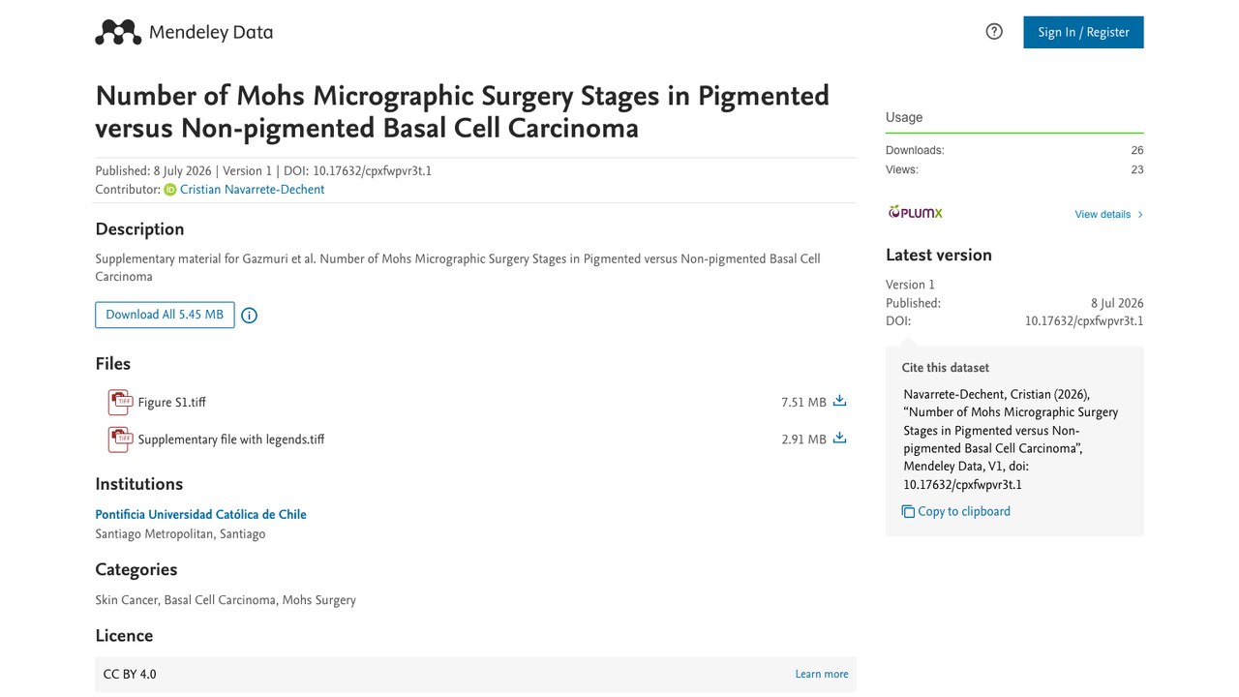
Task: Click the PlumX logo
Action: tap(915, 213)
